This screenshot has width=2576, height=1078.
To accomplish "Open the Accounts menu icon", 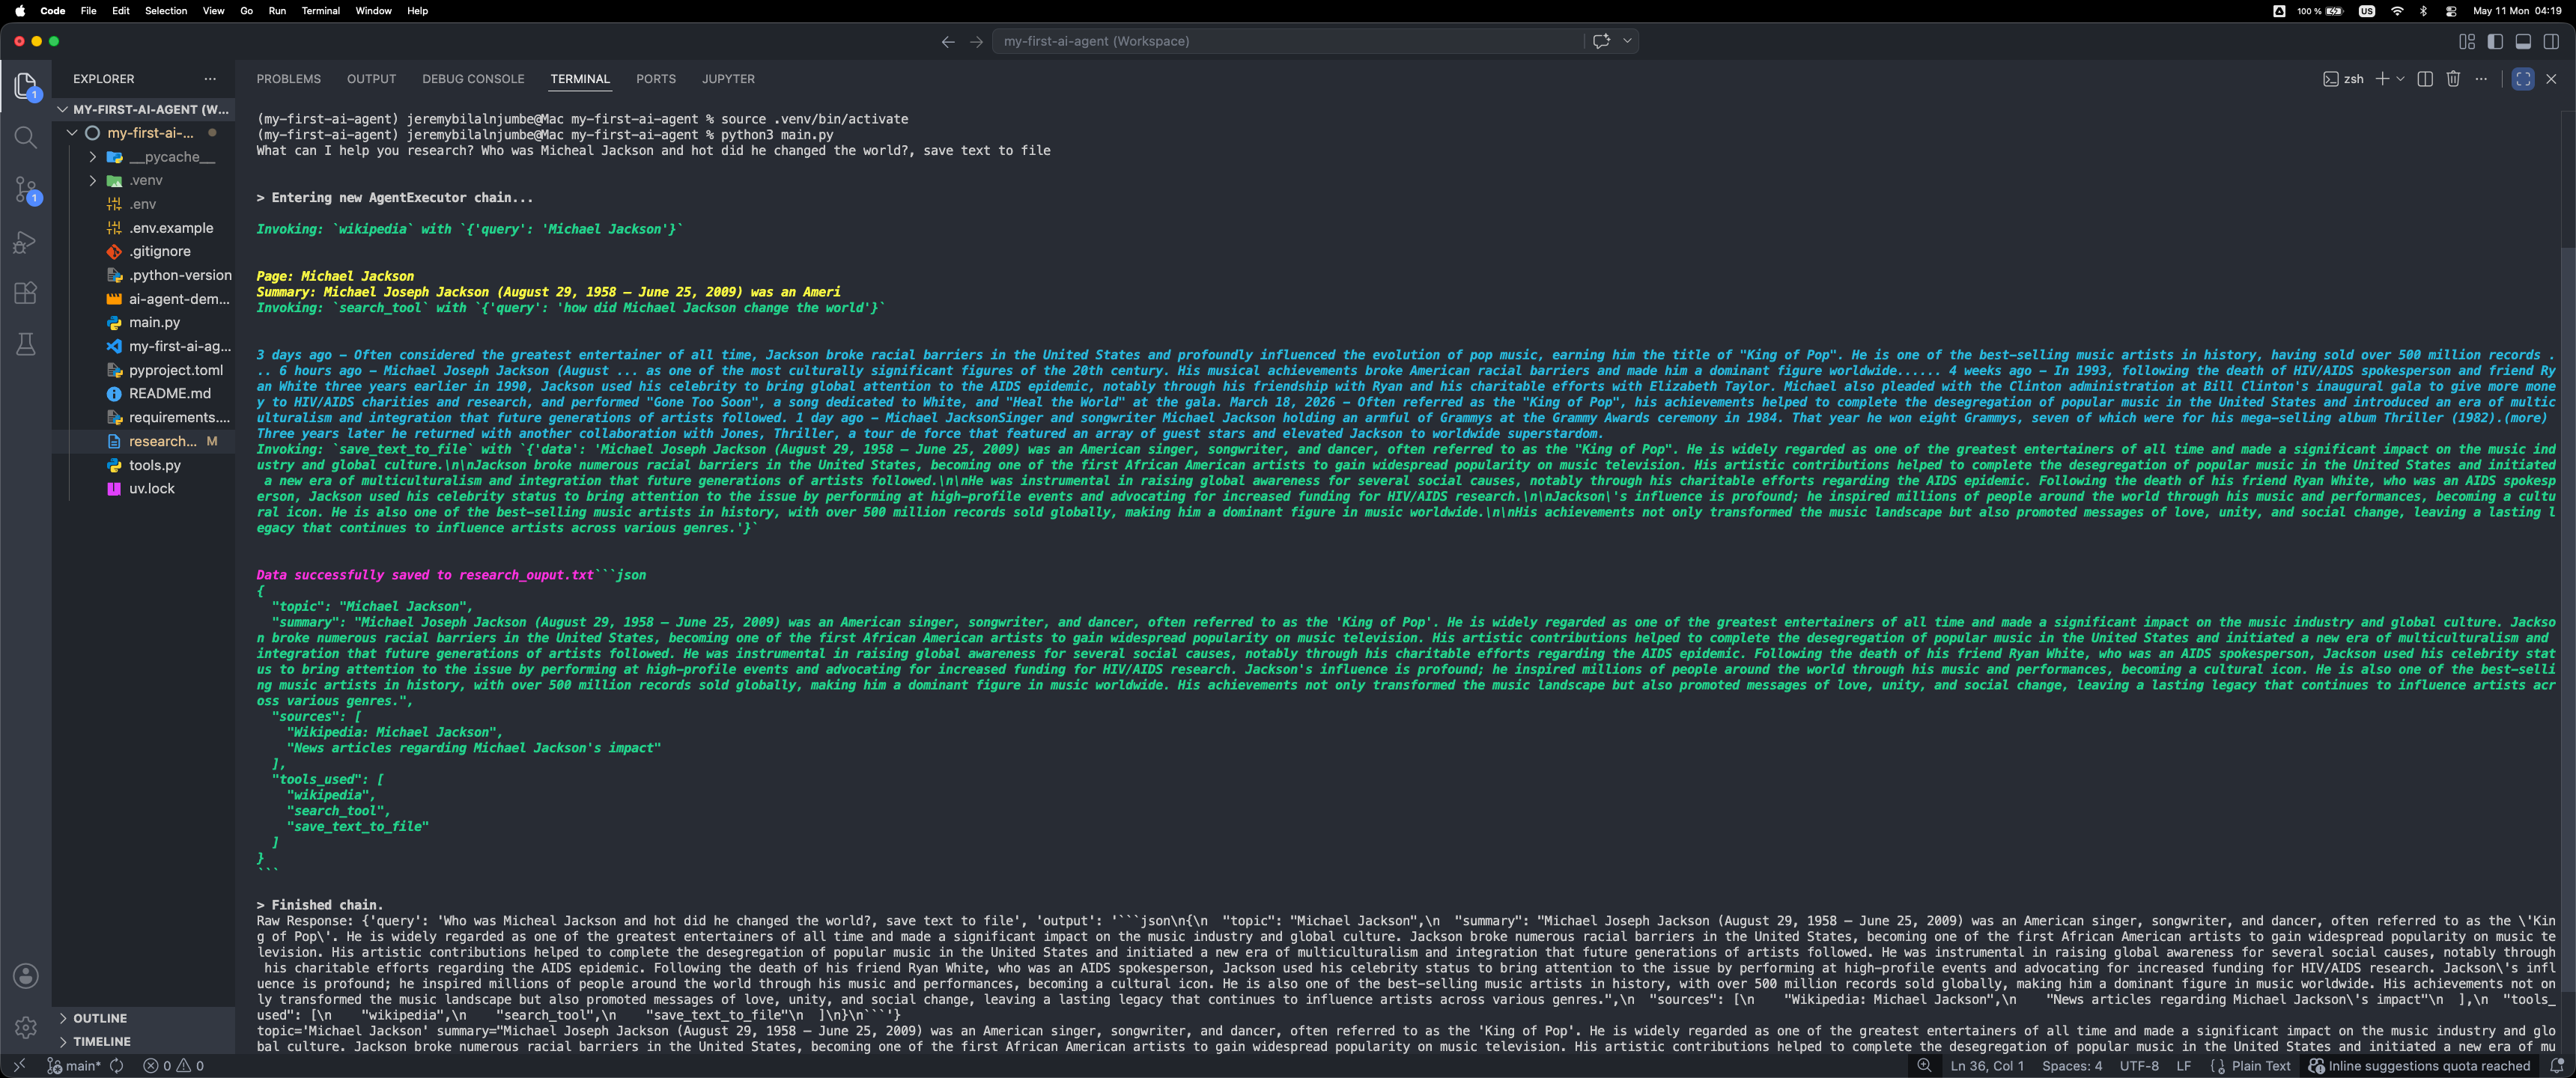I will [x=26, y=976].
